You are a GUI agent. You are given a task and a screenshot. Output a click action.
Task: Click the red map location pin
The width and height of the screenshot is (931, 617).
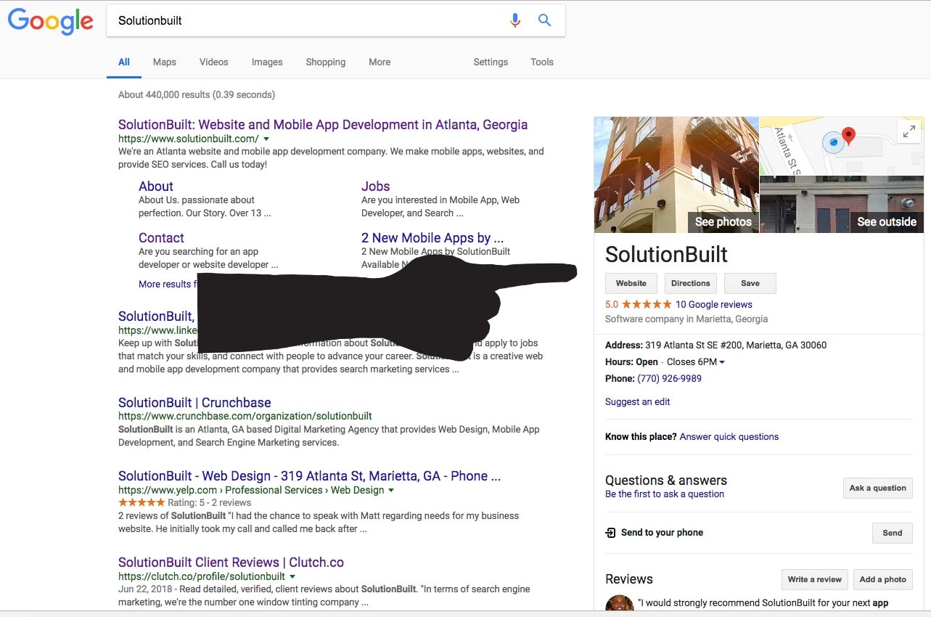(x=848, y=136)
